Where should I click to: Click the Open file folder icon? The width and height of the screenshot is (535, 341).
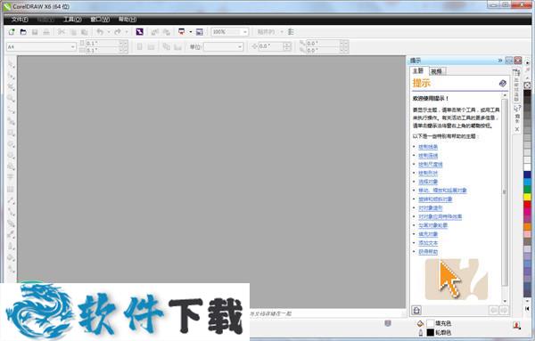pyautogui.click(x=23, y=32)
